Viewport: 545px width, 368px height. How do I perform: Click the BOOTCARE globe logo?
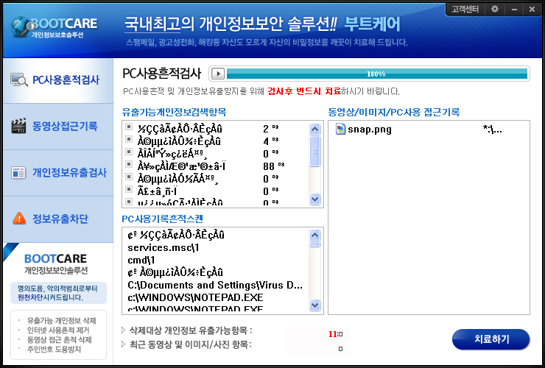[23, 26]
